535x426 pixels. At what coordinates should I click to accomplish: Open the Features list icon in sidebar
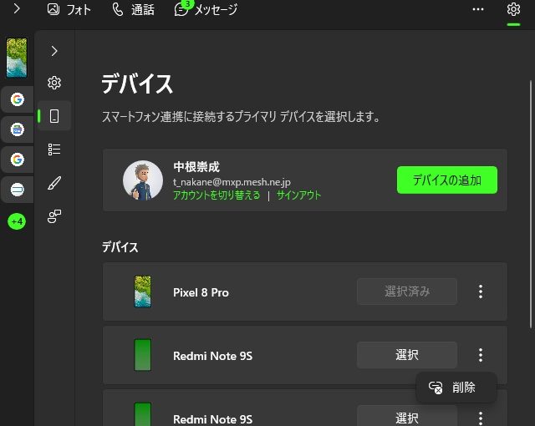54,150
